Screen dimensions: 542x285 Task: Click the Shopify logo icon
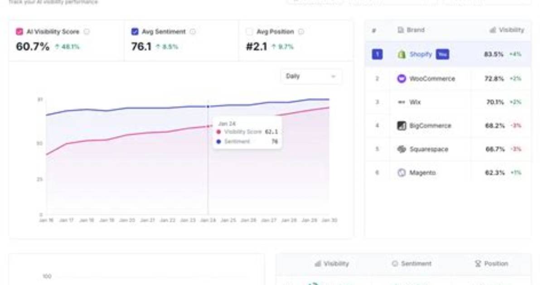coord(402,54)
